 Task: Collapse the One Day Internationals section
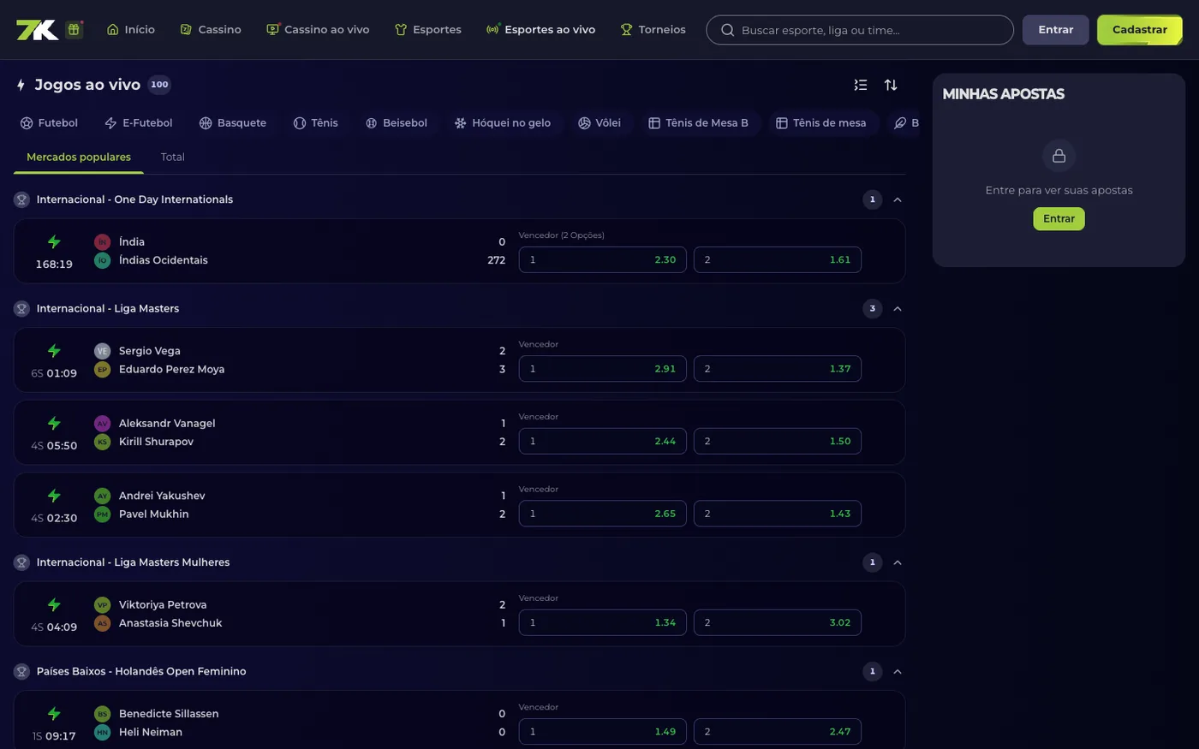898,199
